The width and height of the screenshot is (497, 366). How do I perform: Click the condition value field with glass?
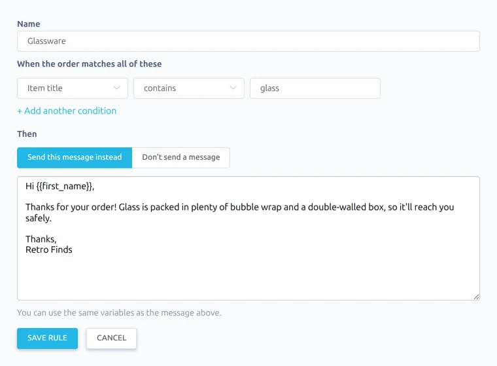click(315, 88)
